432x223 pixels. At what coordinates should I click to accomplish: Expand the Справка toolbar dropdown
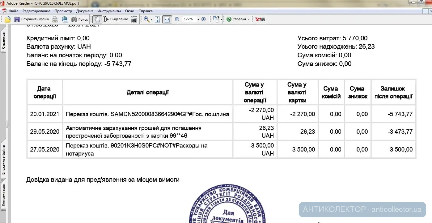click(248, 19)
